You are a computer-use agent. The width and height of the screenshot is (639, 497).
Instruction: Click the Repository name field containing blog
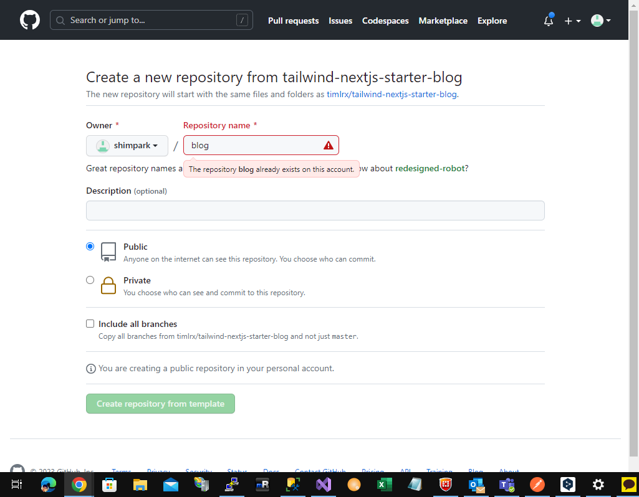coord(261,145)
